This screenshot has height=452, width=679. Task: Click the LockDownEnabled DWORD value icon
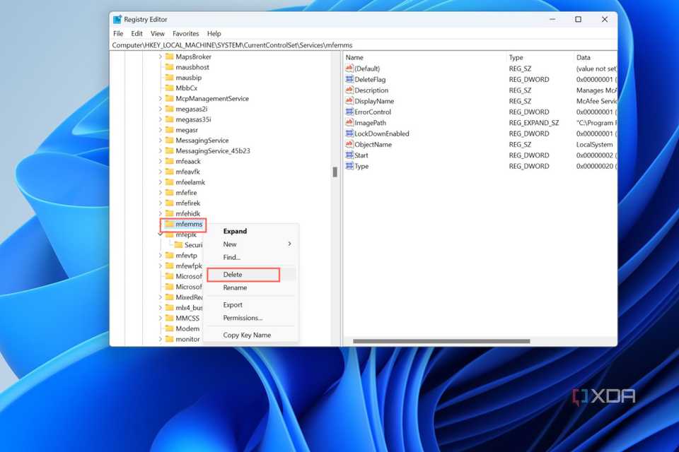click(349, 133)
